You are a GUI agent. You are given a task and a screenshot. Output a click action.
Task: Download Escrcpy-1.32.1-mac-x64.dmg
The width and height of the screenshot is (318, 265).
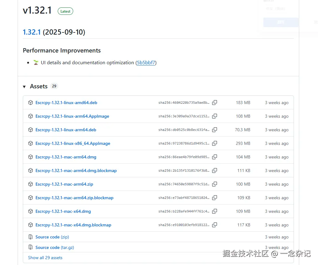(63, 212)
